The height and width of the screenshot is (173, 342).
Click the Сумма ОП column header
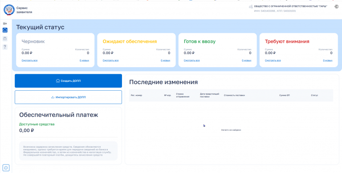tap(285, 95)
